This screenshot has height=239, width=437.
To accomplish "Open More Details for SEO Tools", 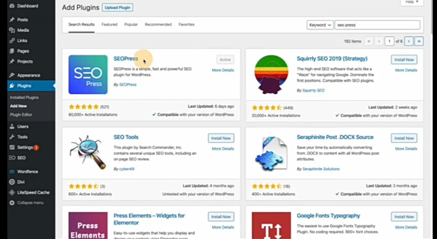I will pyautogui.click(x=223, y=149).
